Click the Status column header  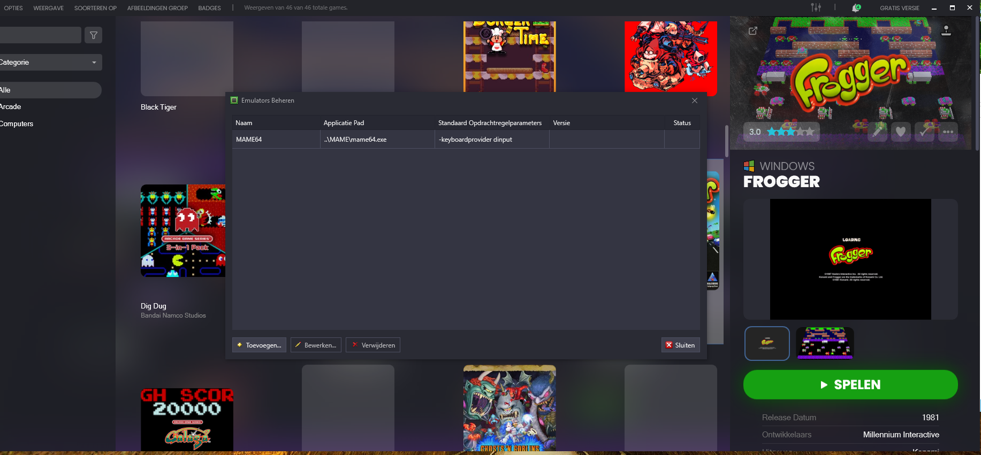pyautogui.click(x=682, y=123)
